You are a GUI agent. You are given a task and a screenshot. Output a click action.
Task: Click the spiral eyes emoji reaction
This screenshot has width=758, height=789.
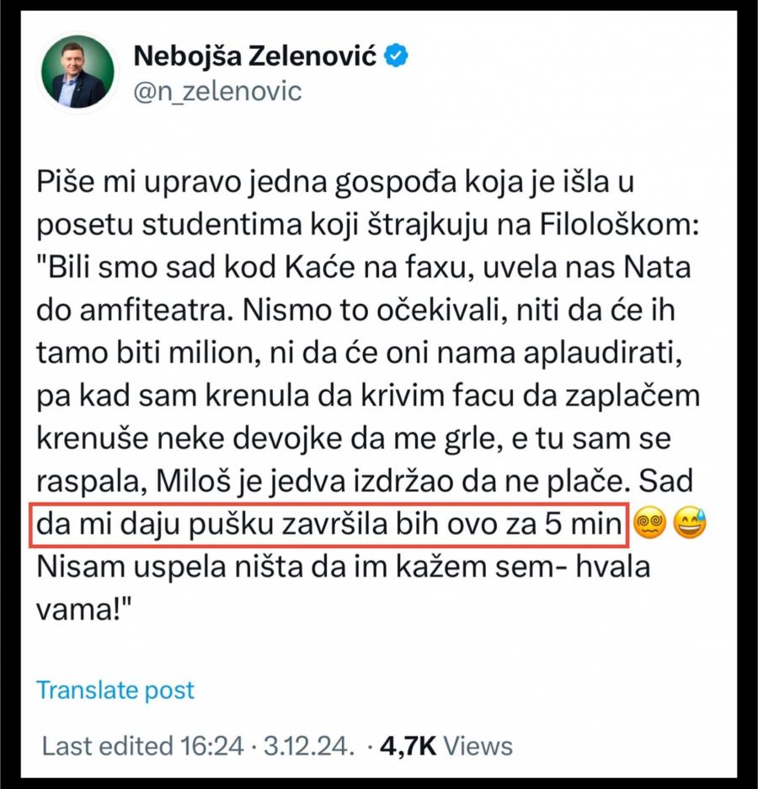(650, 524)
